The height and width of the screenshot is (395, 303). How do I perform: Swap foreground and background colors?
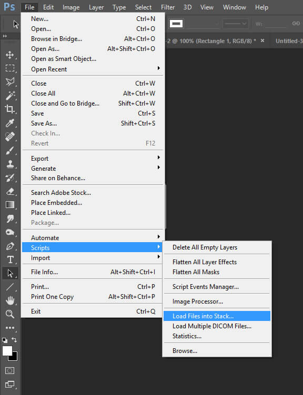click(14, 340)
